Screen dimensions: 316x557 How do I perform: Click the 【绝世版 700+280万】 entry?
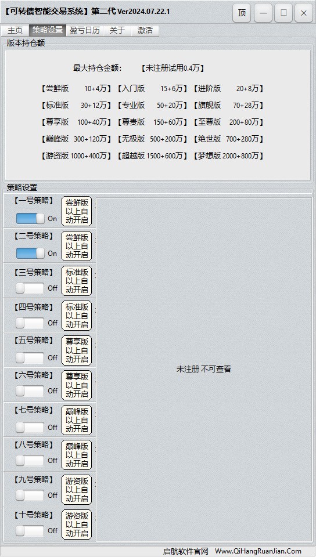(228, 139)
